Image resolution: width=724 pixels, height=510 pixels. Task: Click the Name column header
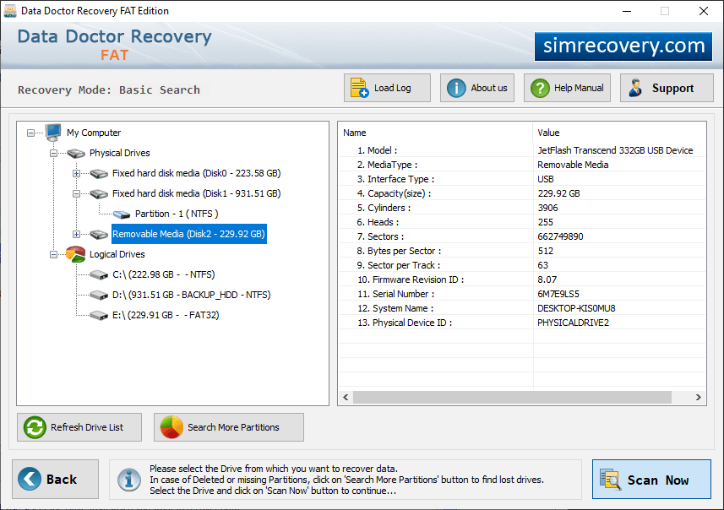pyautogui.click(x=435, y=133)
